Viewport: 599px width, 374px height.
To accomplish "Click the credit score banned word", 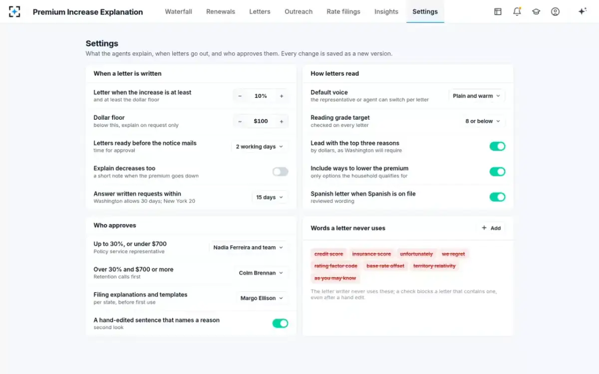I will coord(329,254).
